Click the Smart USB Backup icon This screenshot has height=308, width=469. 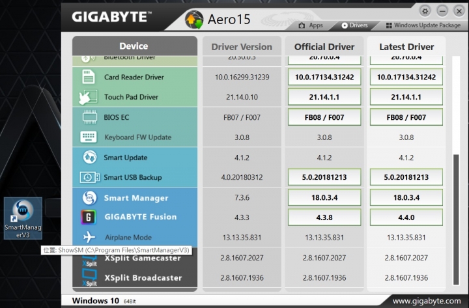point(90,177)
